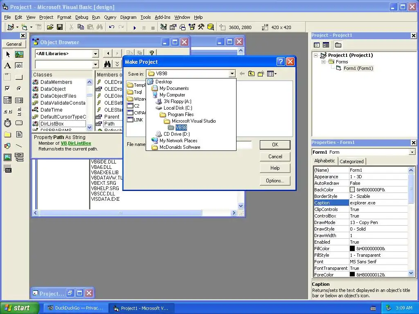Select the Tsql folder in file list
The width and height of the screenshot is (419, 314).
[x=135, y=92]
